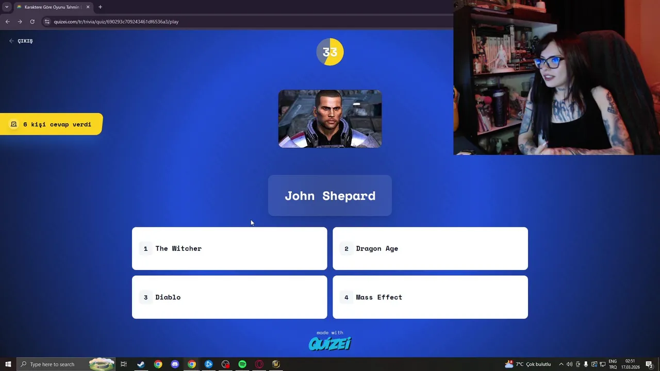Open Chrome's tab search dropdown arrow
The height and width of the screenshot is (371, 660).
[x=7, y=7]
